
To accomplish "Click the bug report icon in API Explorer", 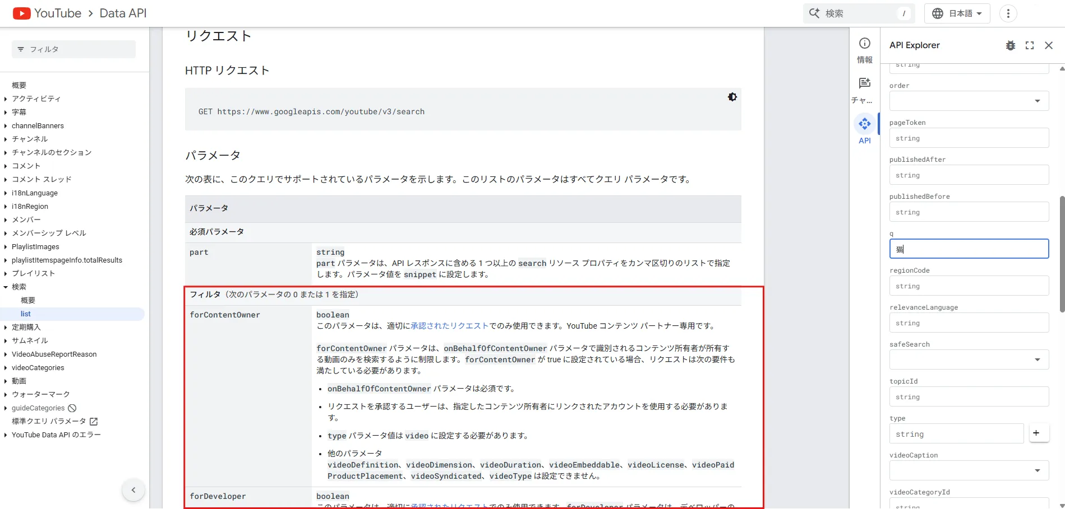I will click(1011, 45).
